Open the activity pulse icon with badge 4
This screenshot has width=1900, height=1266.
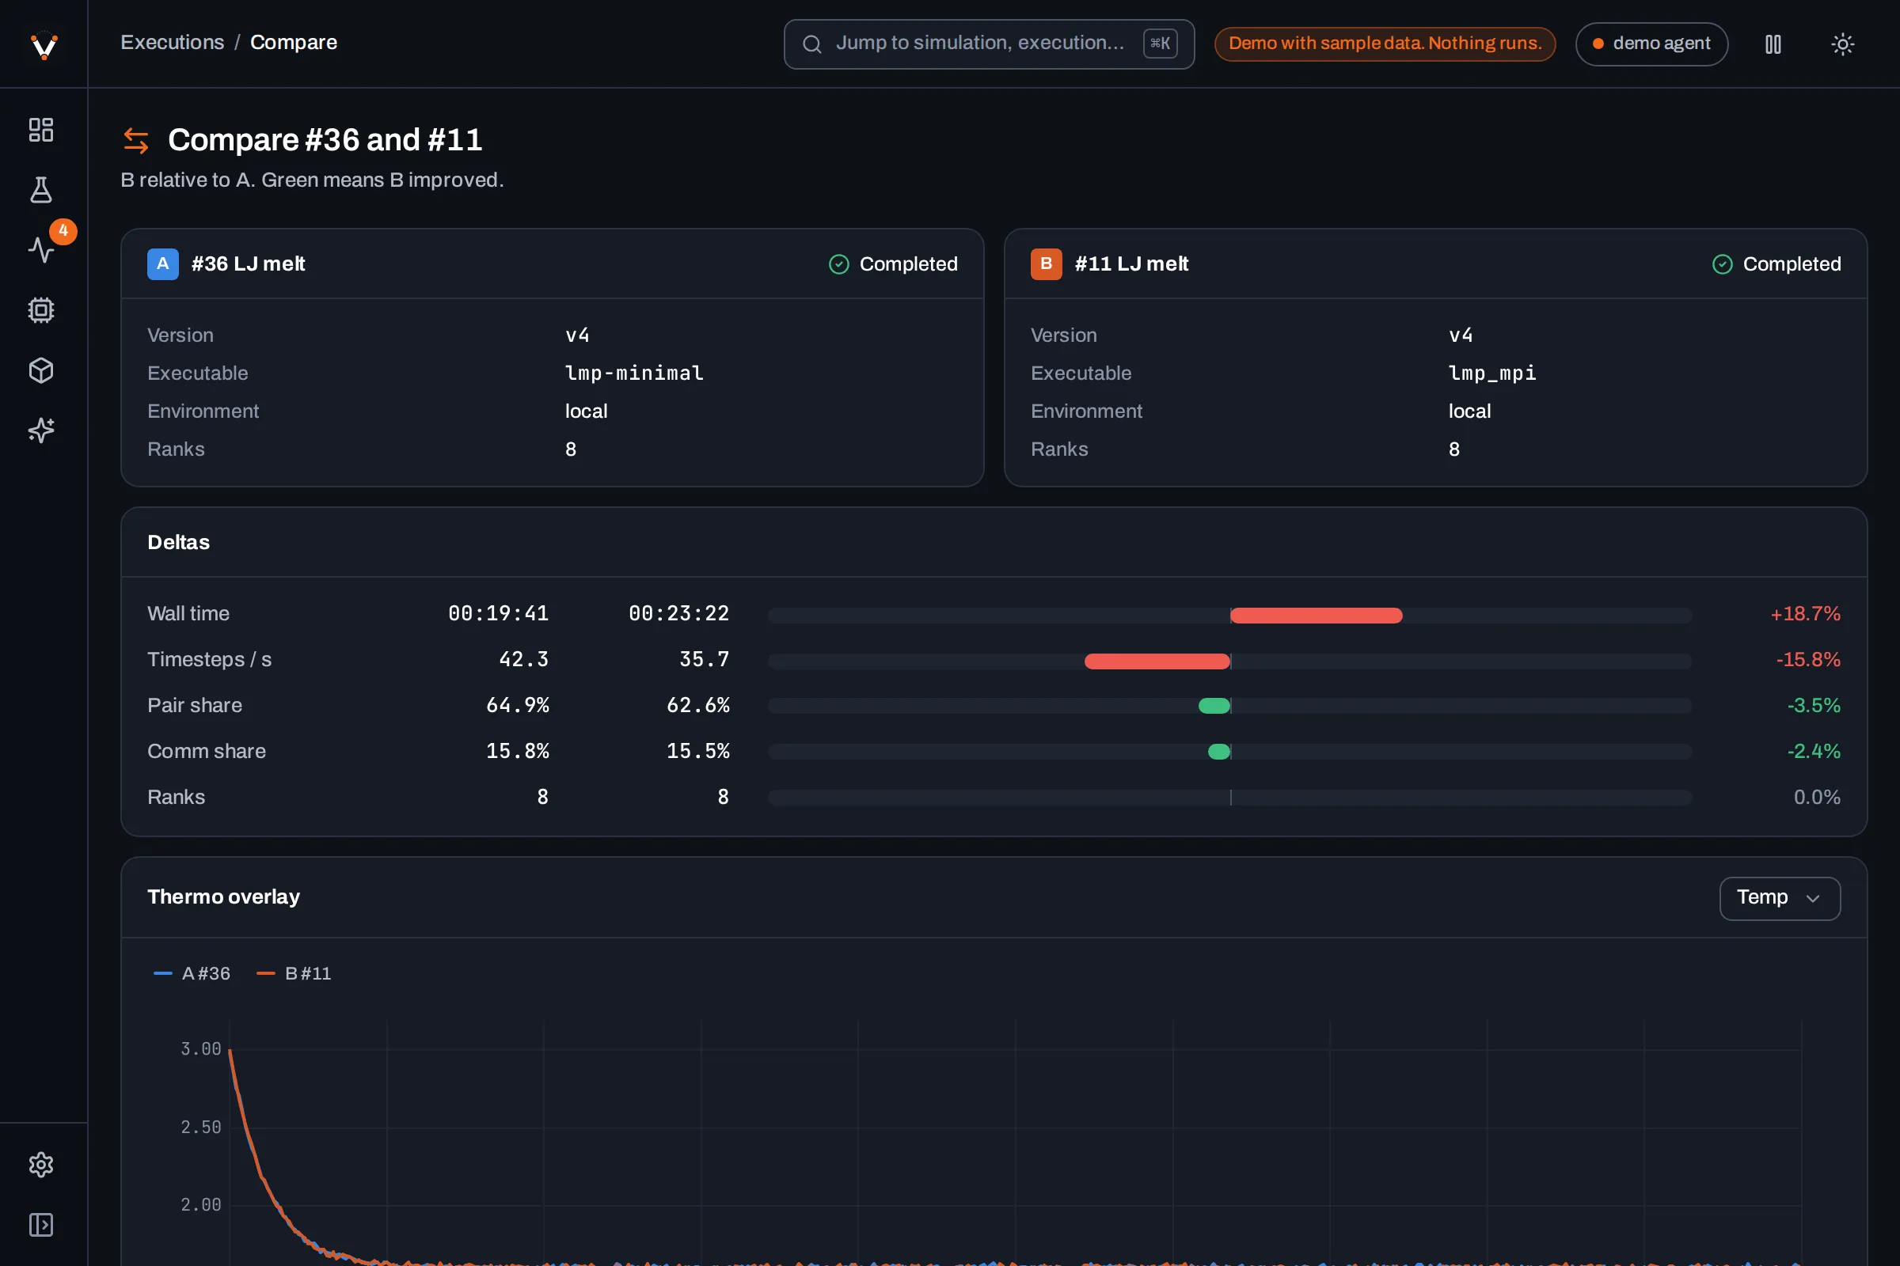41,249
